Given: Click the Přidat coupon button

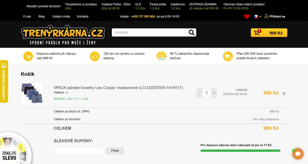Looking at the screenshot, I should tap(115, 151).
